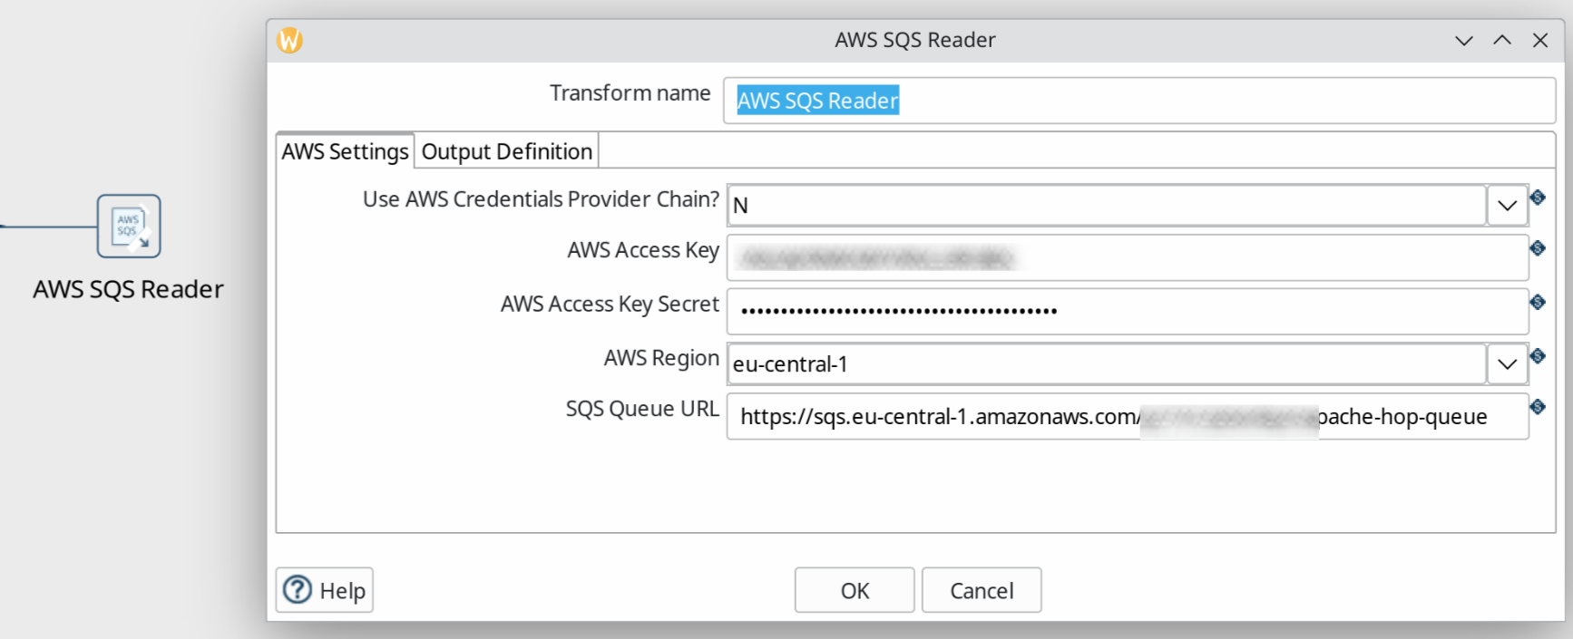Image resolution: width=1573 pixels, height=639 pixels.
Task: Click the eu-central-1 region combo box
Action: pyautogui.click(x=1107, y=364)
